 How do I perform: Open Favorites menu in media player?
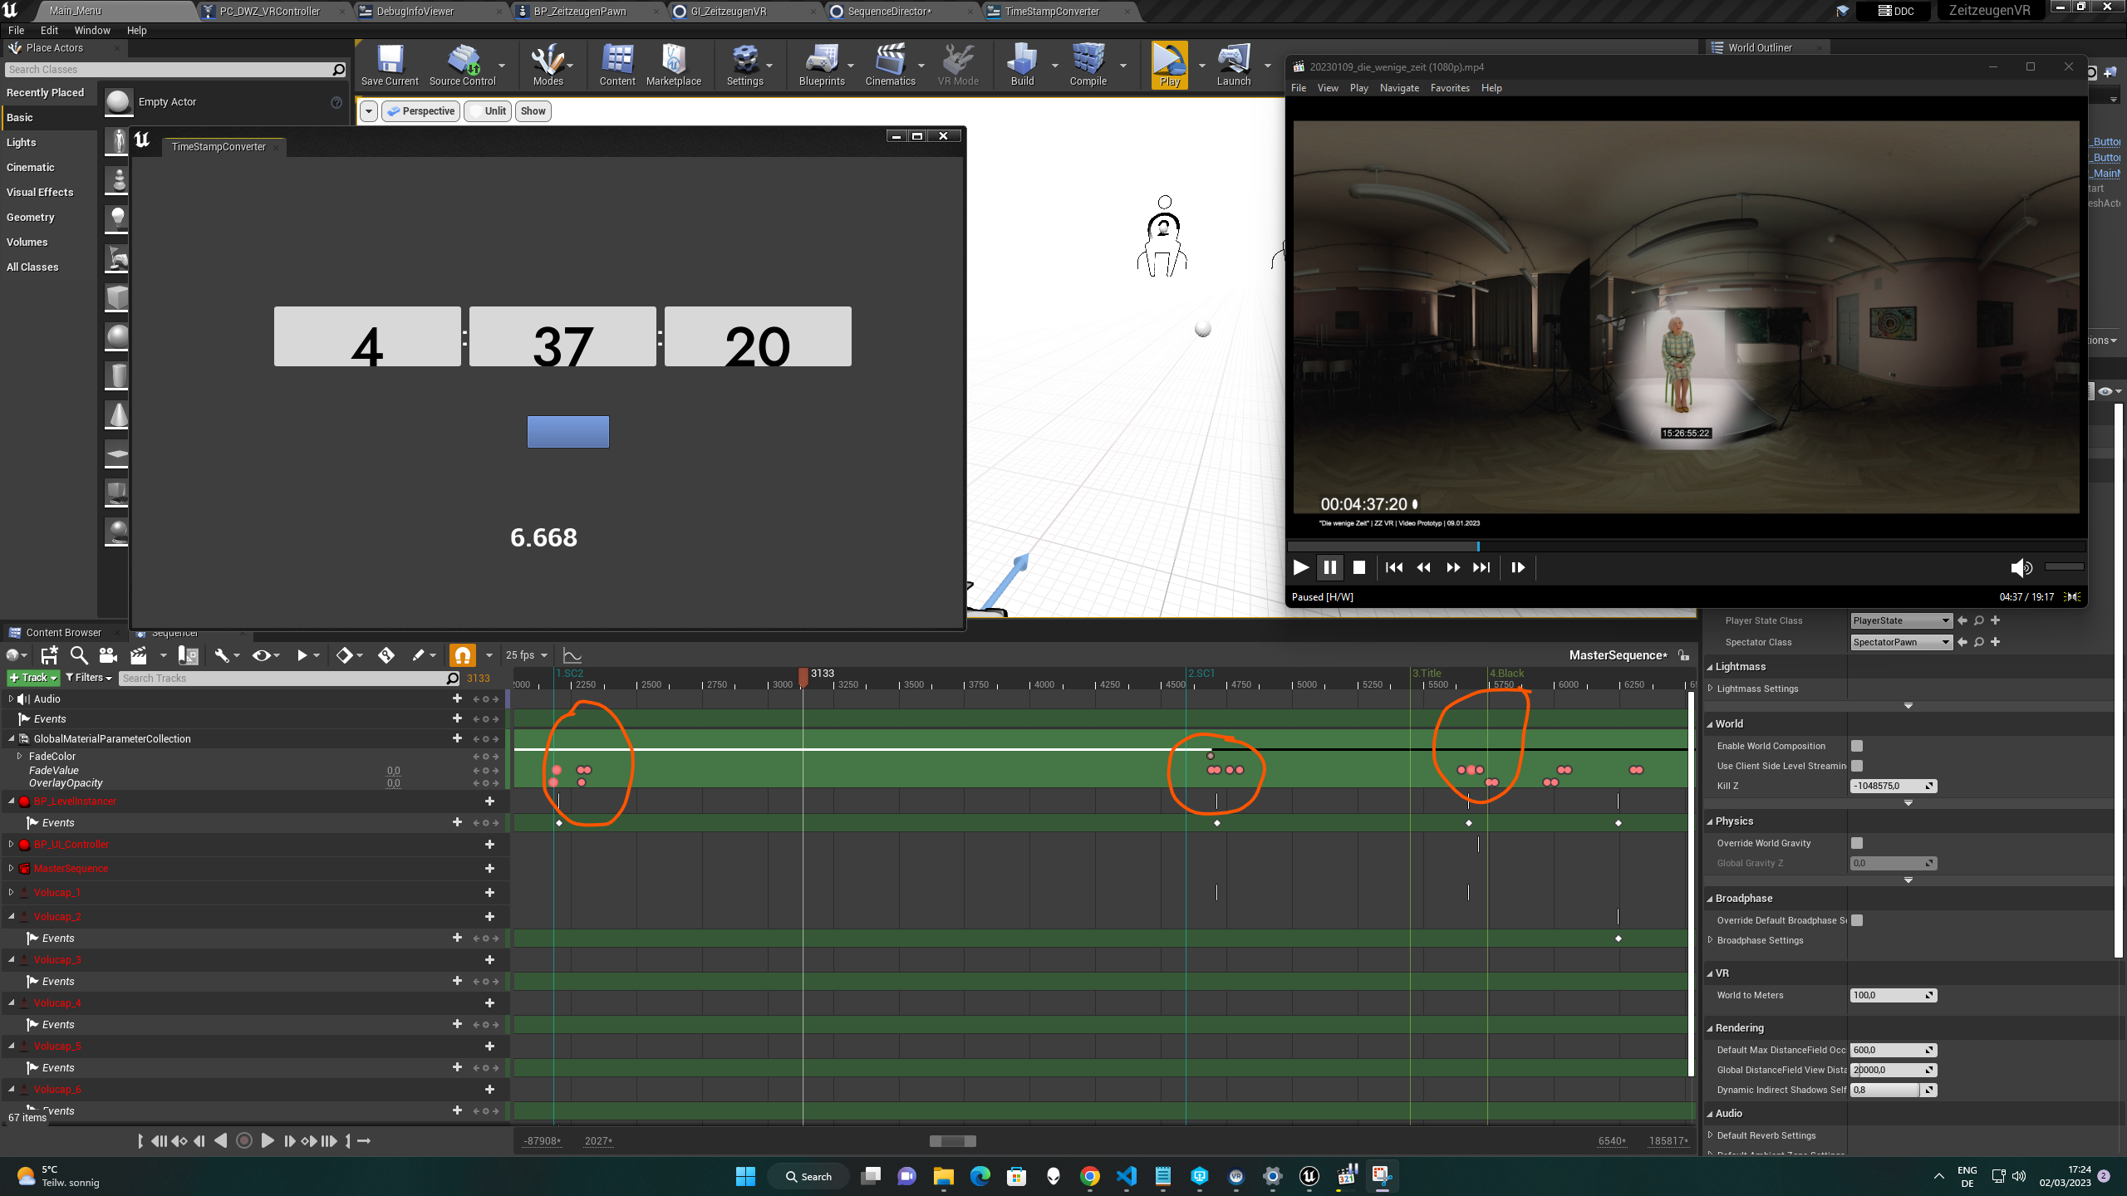coord(1450,88)
